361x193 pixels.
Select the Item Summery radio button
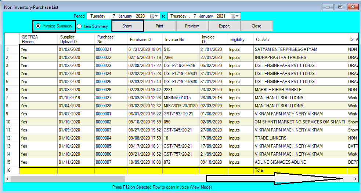92,26
